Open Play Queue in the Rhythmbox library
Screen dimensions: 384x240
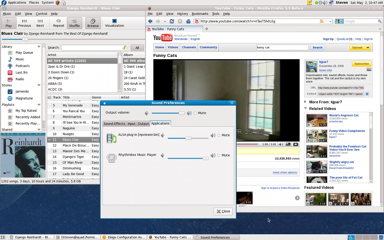point(24,53)
